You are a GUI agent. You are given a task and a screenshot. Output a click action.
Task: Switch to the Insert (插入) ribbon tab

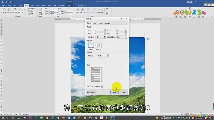tap(15, 5)
